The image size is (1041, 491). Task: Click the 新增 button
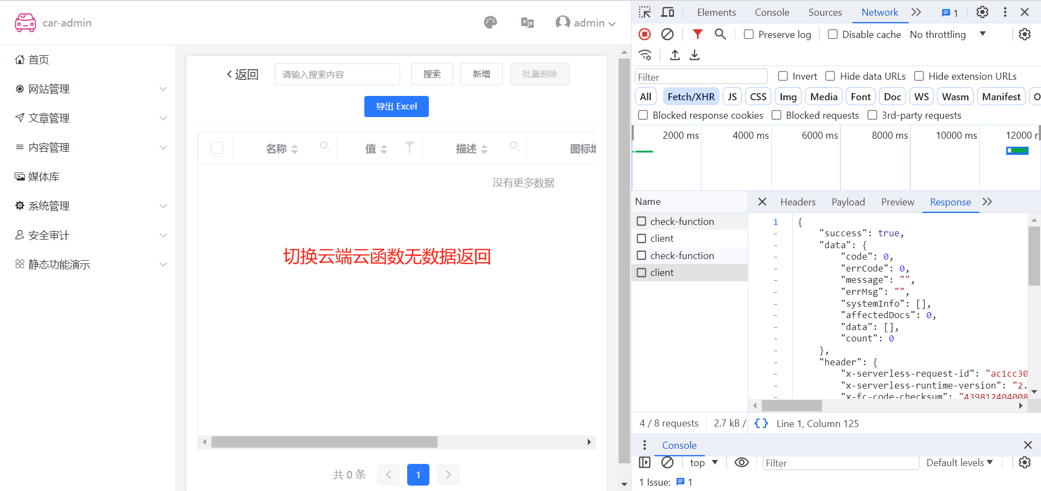click(481, 74)
